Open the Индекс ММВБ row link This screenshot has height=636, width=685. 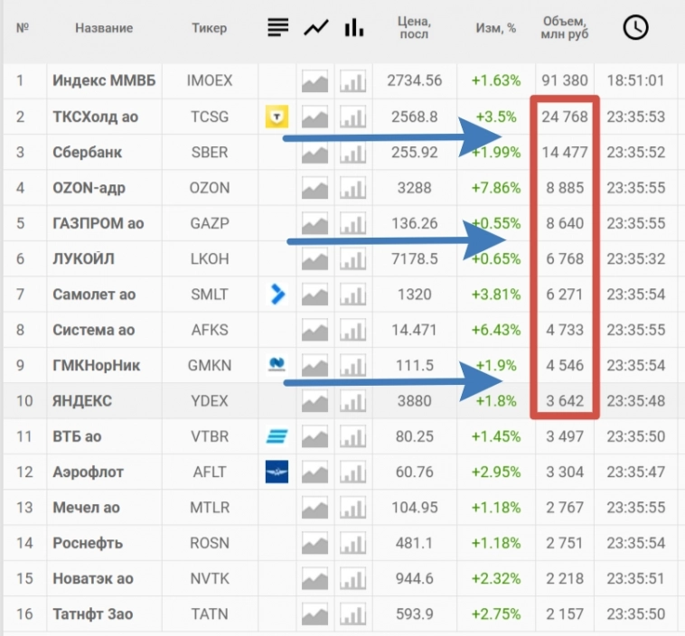tap(104, 80)
